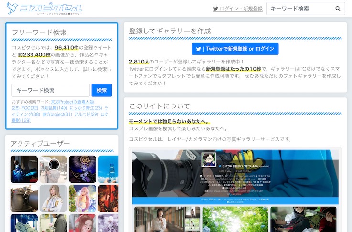The image size is (352, 232).
Task: Click the Twitter bird icon beside ログイン・新規登録
Action: (x=216, y=9)
